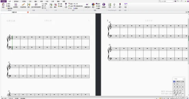Toggle the sharp accidental on keypad

[177, 87]
